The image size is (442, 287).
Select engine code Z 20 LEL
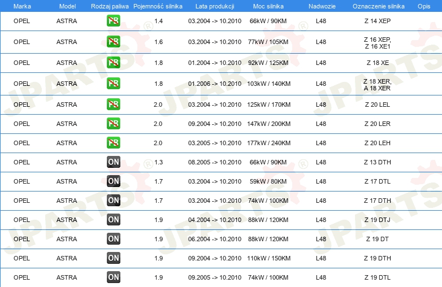tap(378, 105)
